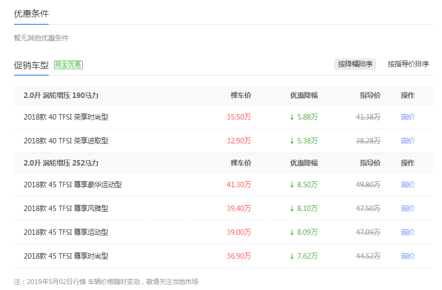442x290 pixels.
Task: Click the 39.00万 bare car price
Action: 239,232
